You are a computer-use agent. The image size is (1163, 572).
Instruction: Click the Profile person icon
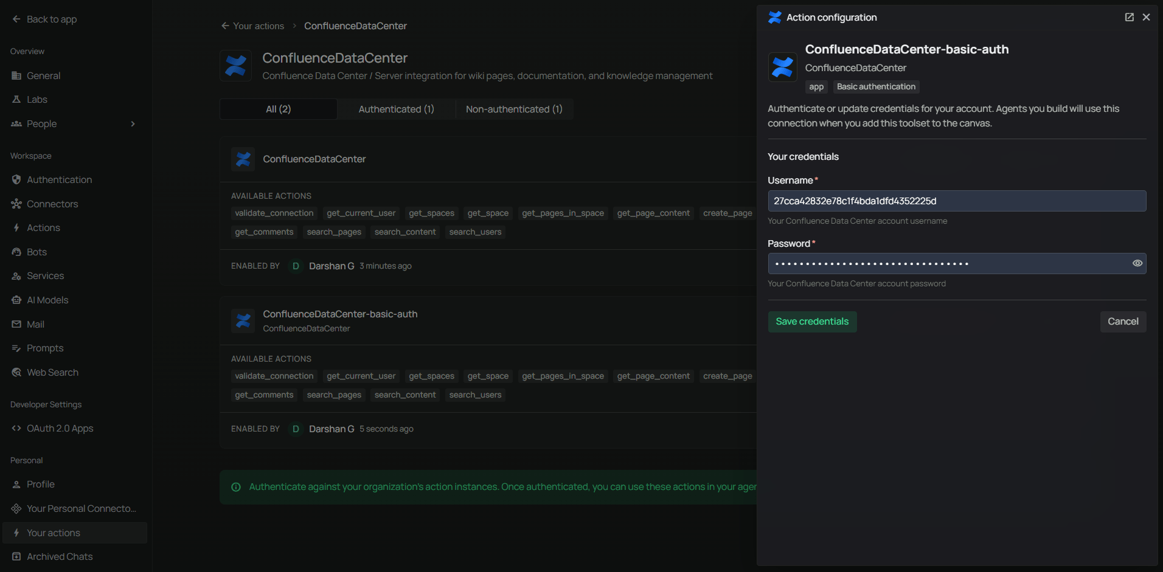(16, 484)
